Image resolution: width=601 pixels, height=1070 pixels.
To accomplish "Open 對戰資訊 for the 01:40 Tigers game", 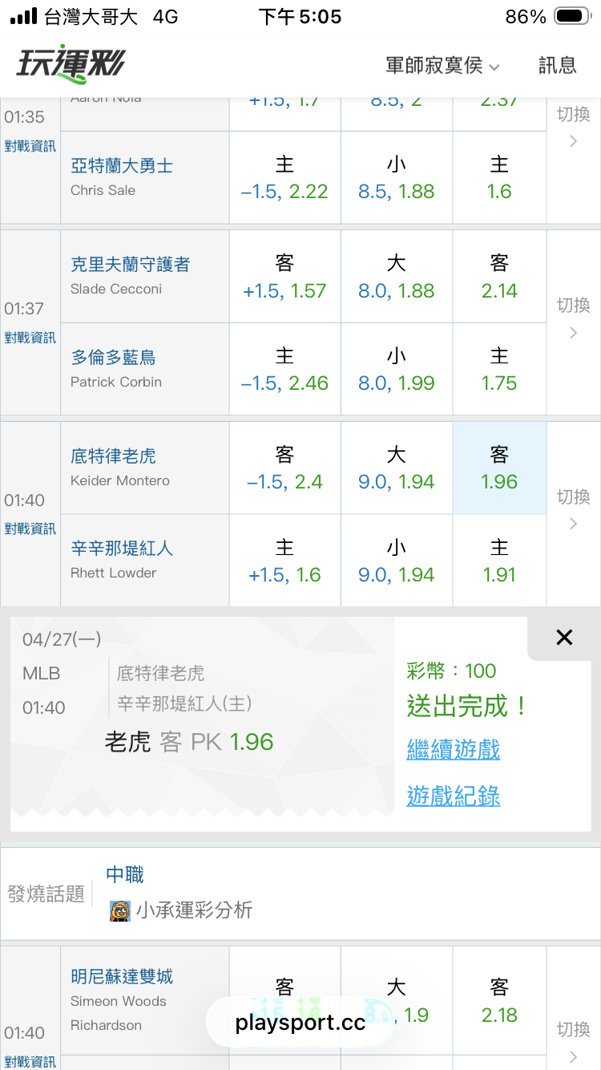I will (x=30, y=529).
